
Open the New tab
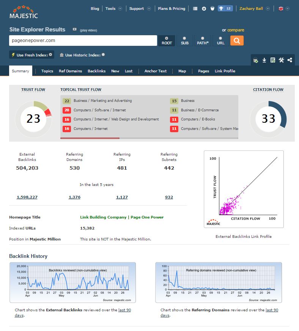click(115, 71)
